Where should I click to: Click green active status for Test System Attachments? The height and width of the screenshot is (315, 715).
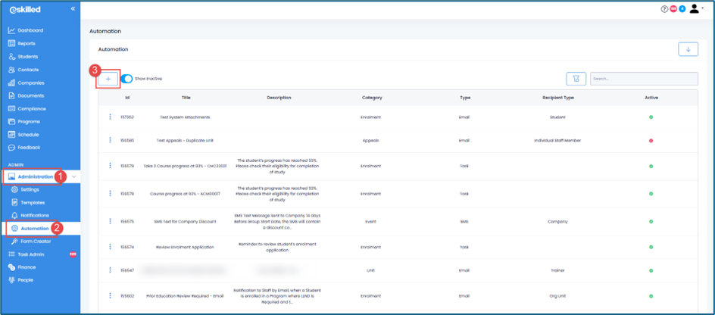point(651,117)
